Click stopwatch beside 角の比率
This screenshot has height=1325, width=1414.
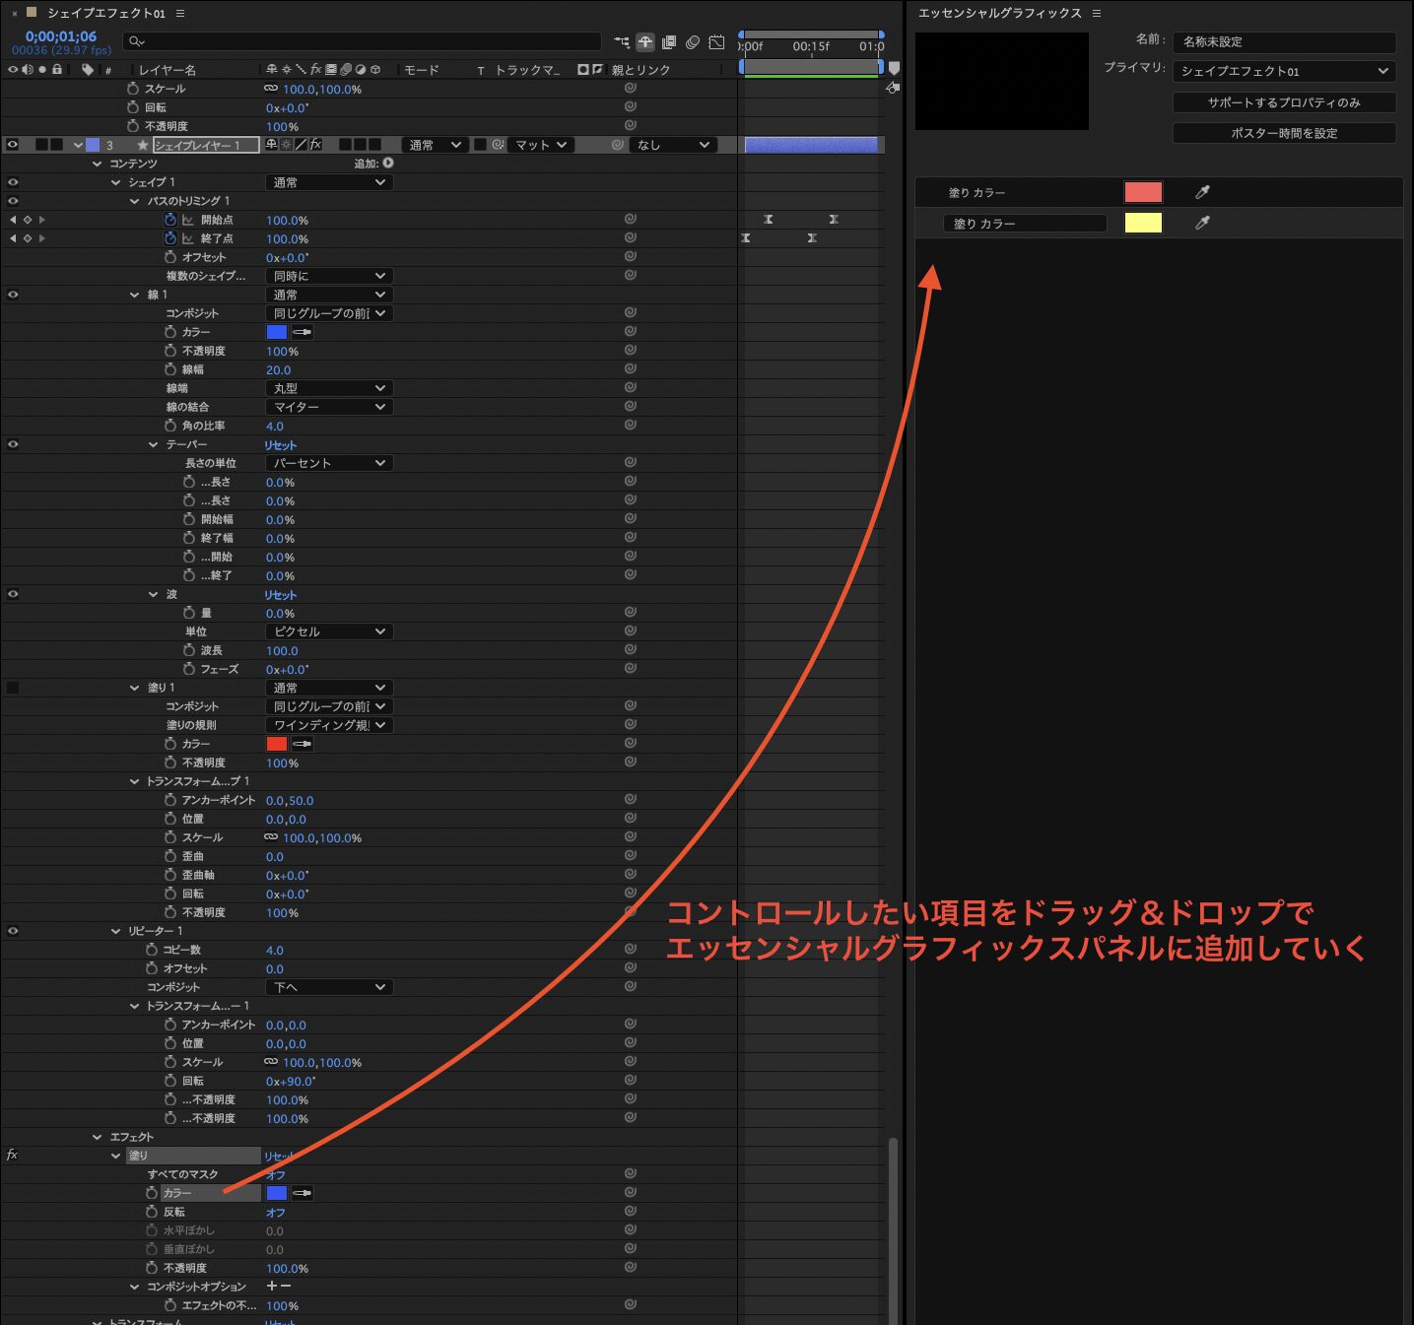pyautogui.click(x=170, y=426)
